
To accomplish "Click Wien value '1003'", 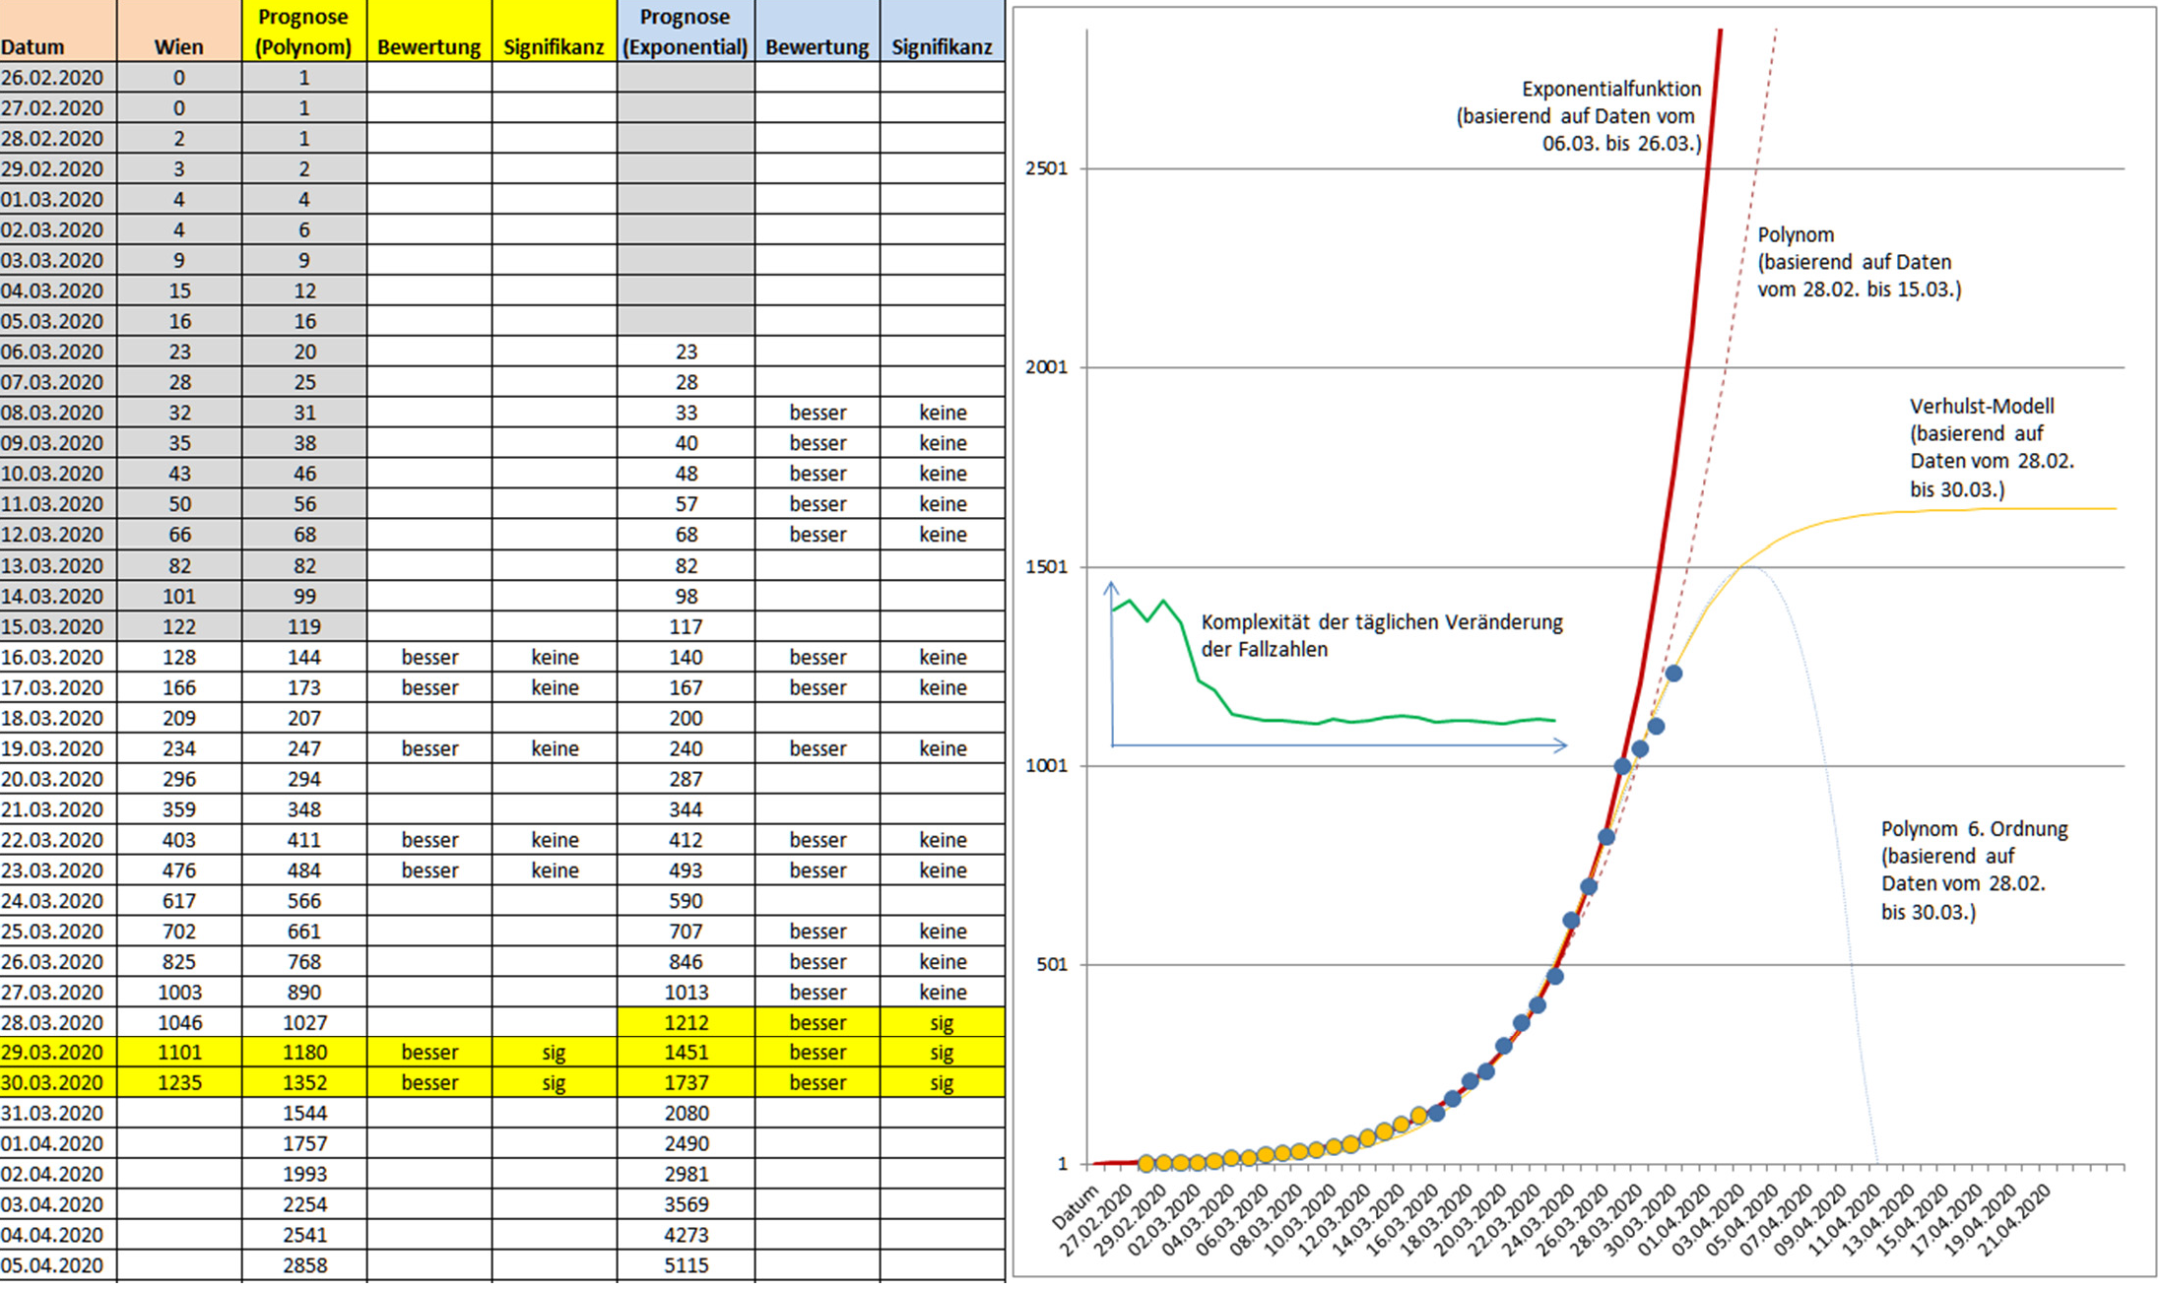I will (x=179, y=992).
